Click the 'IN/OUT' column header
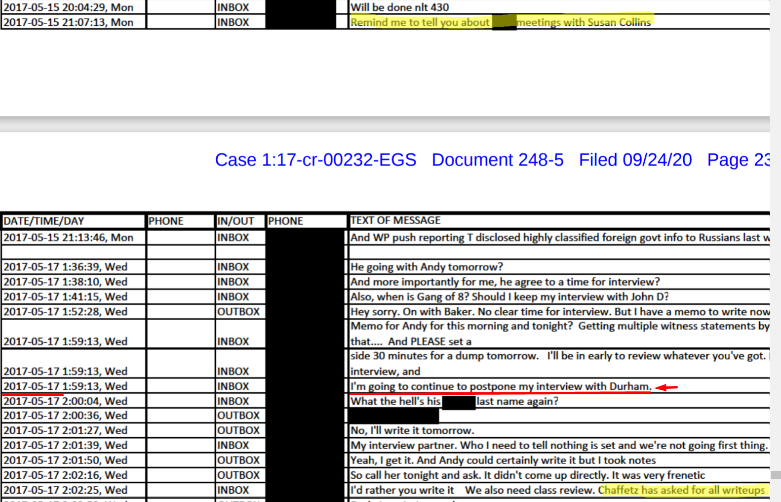781x502 pixels. pos(235,221)
